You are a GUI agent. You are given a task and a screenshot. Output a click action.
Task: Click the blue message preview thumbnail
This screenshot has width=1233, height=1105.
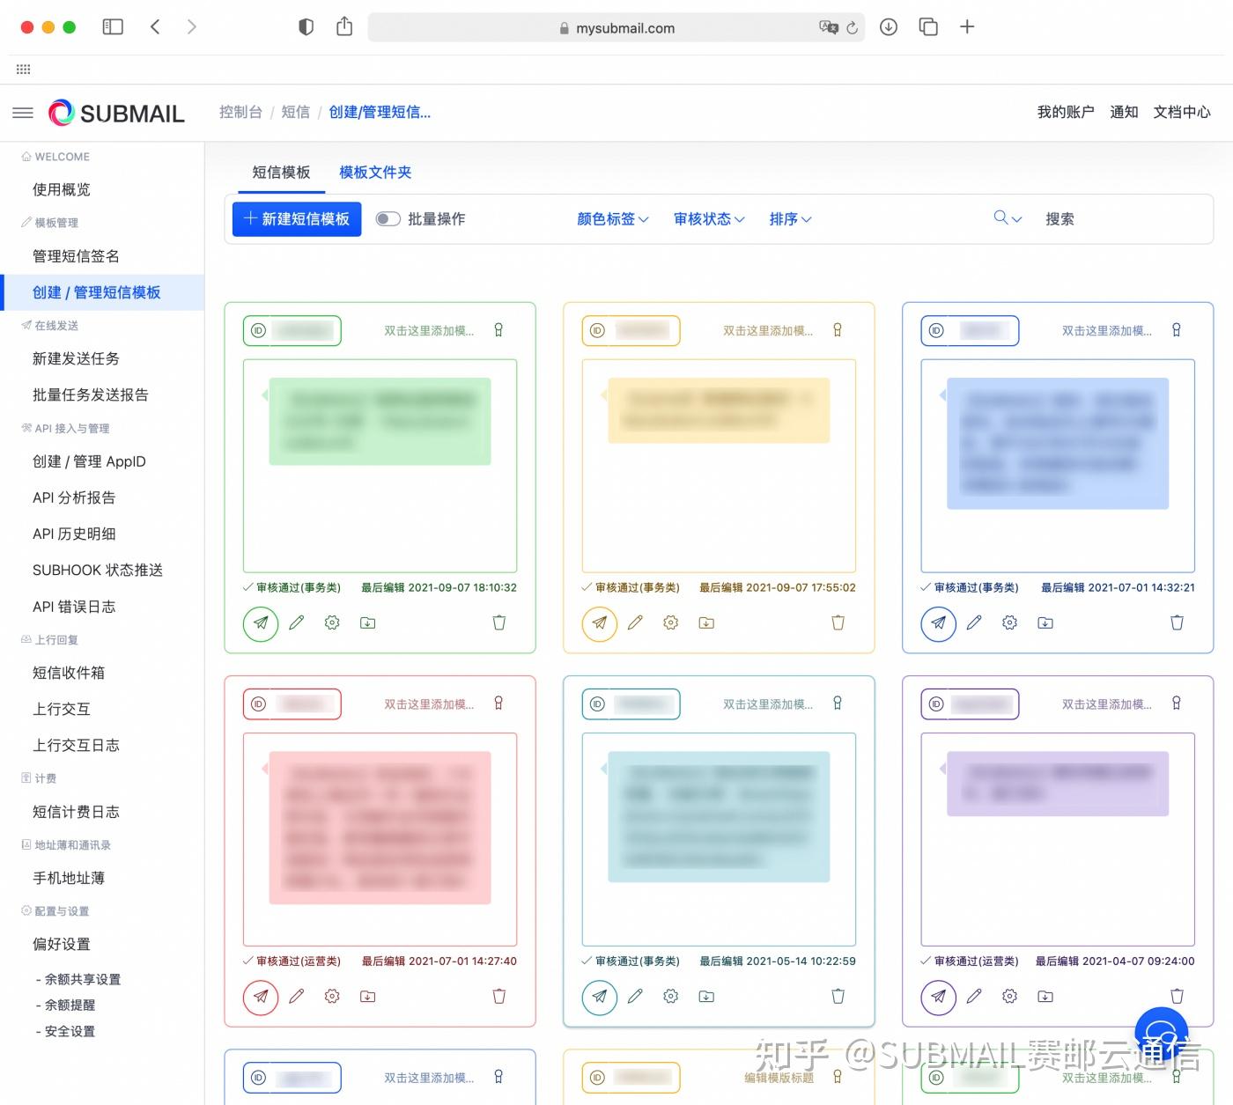point(1058,444)
